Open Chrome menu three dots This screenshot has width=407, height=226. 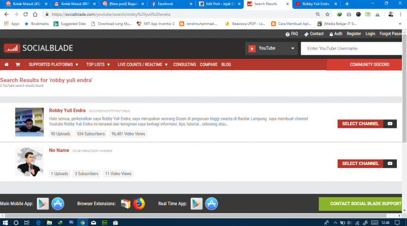tap(400, 14)
